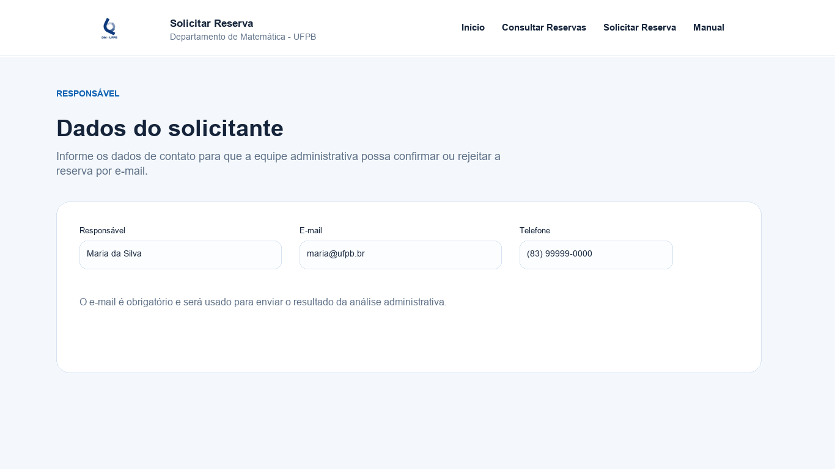Click the Telefone field label
Image resolution: width=835 pixels, height=469 pixels.
coord(535,230)
